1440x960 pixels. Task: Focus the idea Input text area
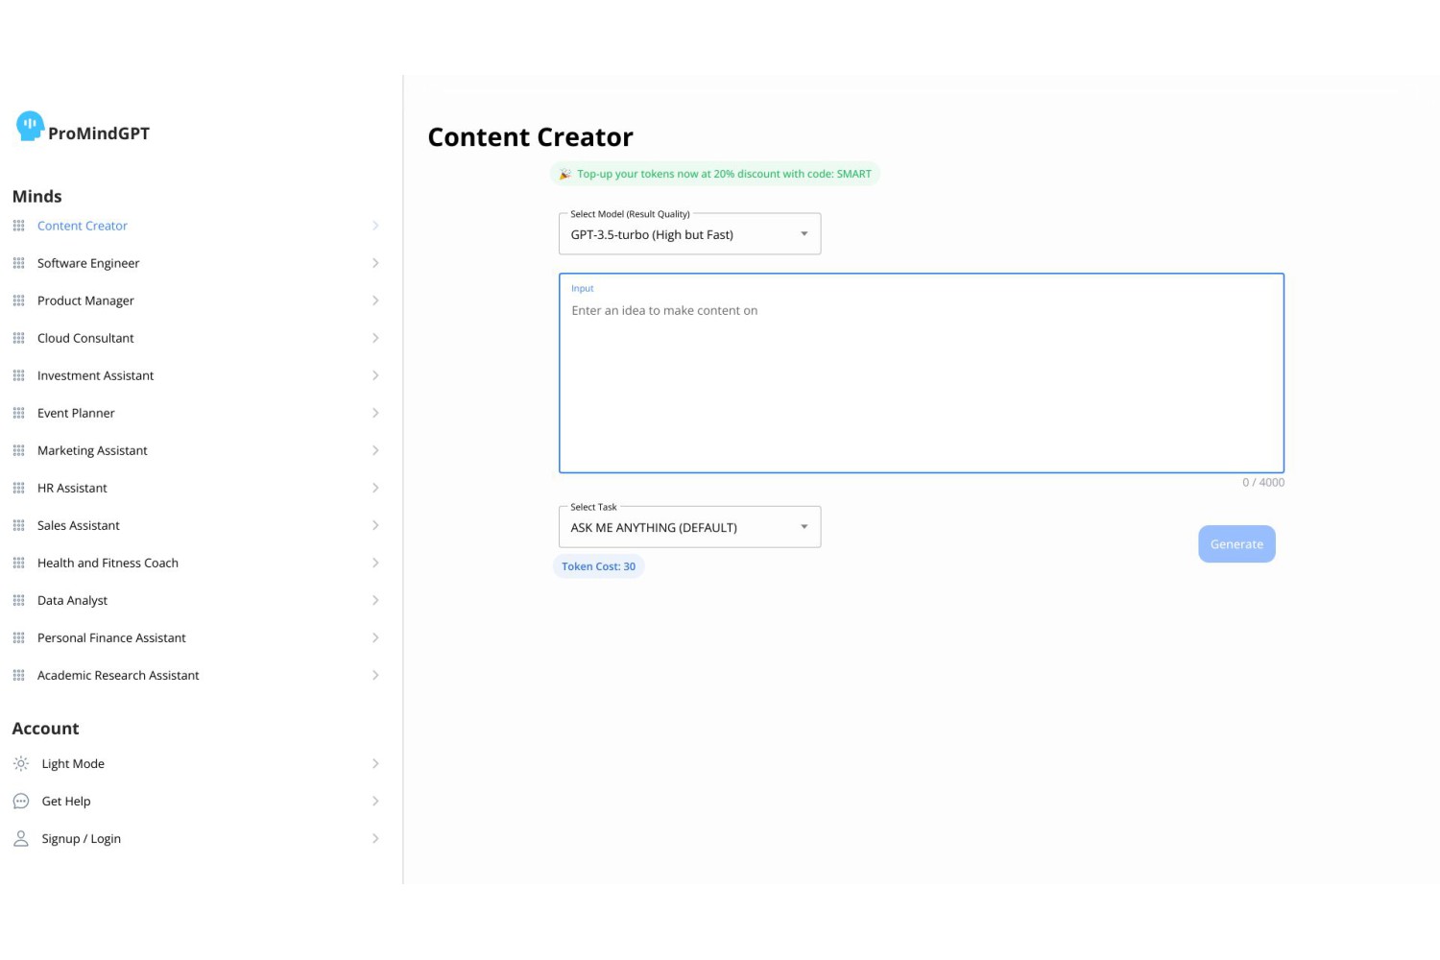click(922, 373)
